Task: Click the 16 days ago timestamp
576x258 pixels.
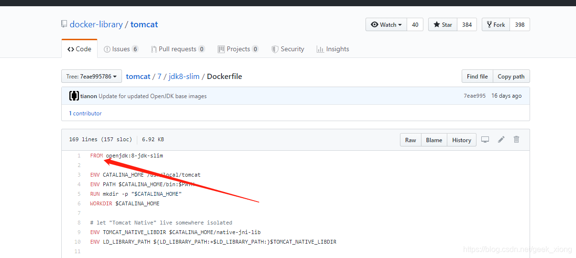Action: point(507,96)
